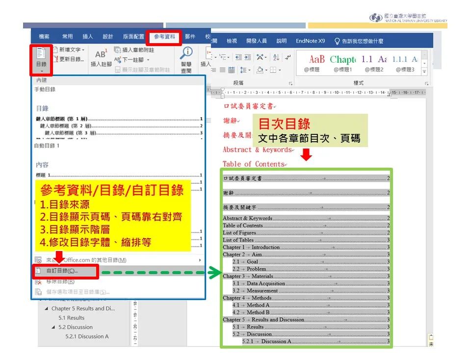Open the line spacing icon menu
The height and width of the screenshot is (353, 471).
(x=243, y=70)
